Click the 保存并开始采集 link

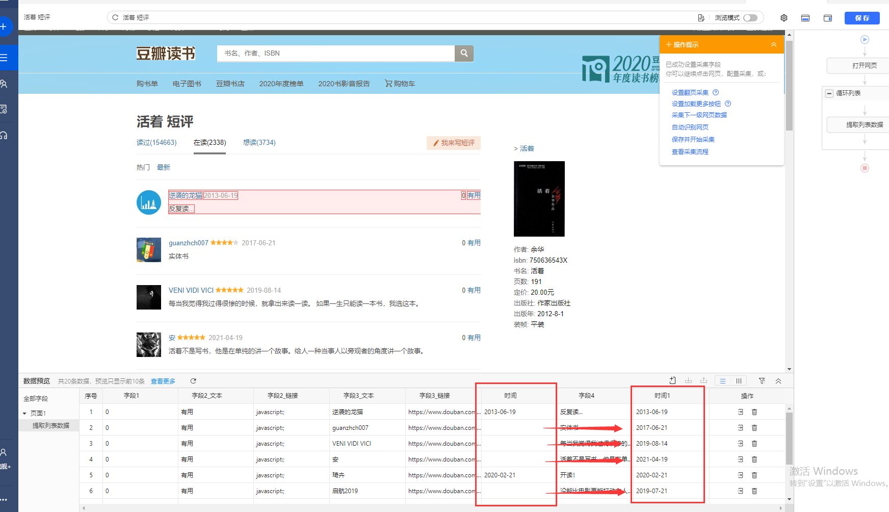pos(693,139)
